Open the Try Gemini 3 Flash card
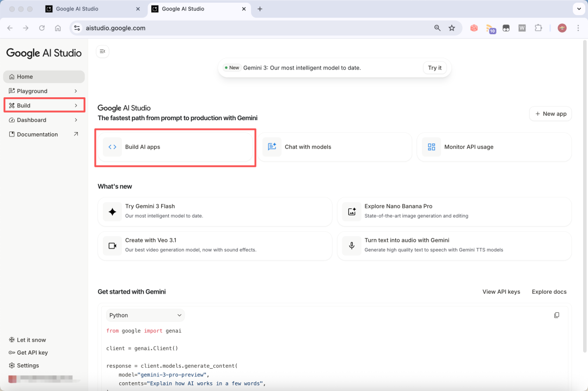The width and height of the screenshot is (588, 391). click(215, 212)
